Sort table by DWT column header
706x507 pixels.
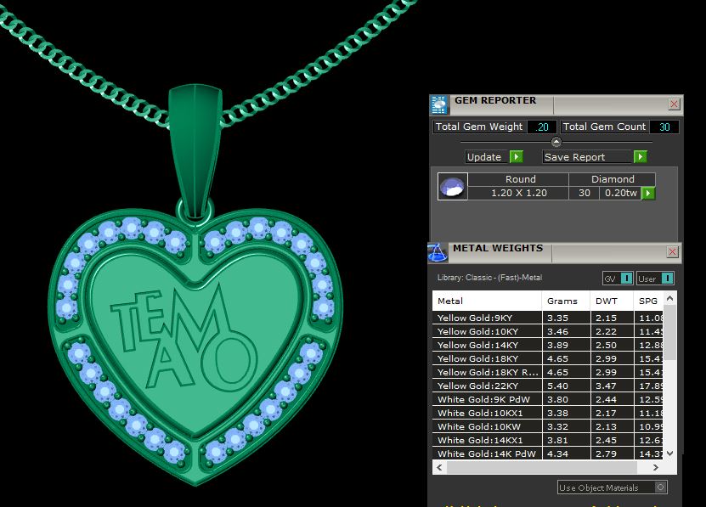[612, 301]
